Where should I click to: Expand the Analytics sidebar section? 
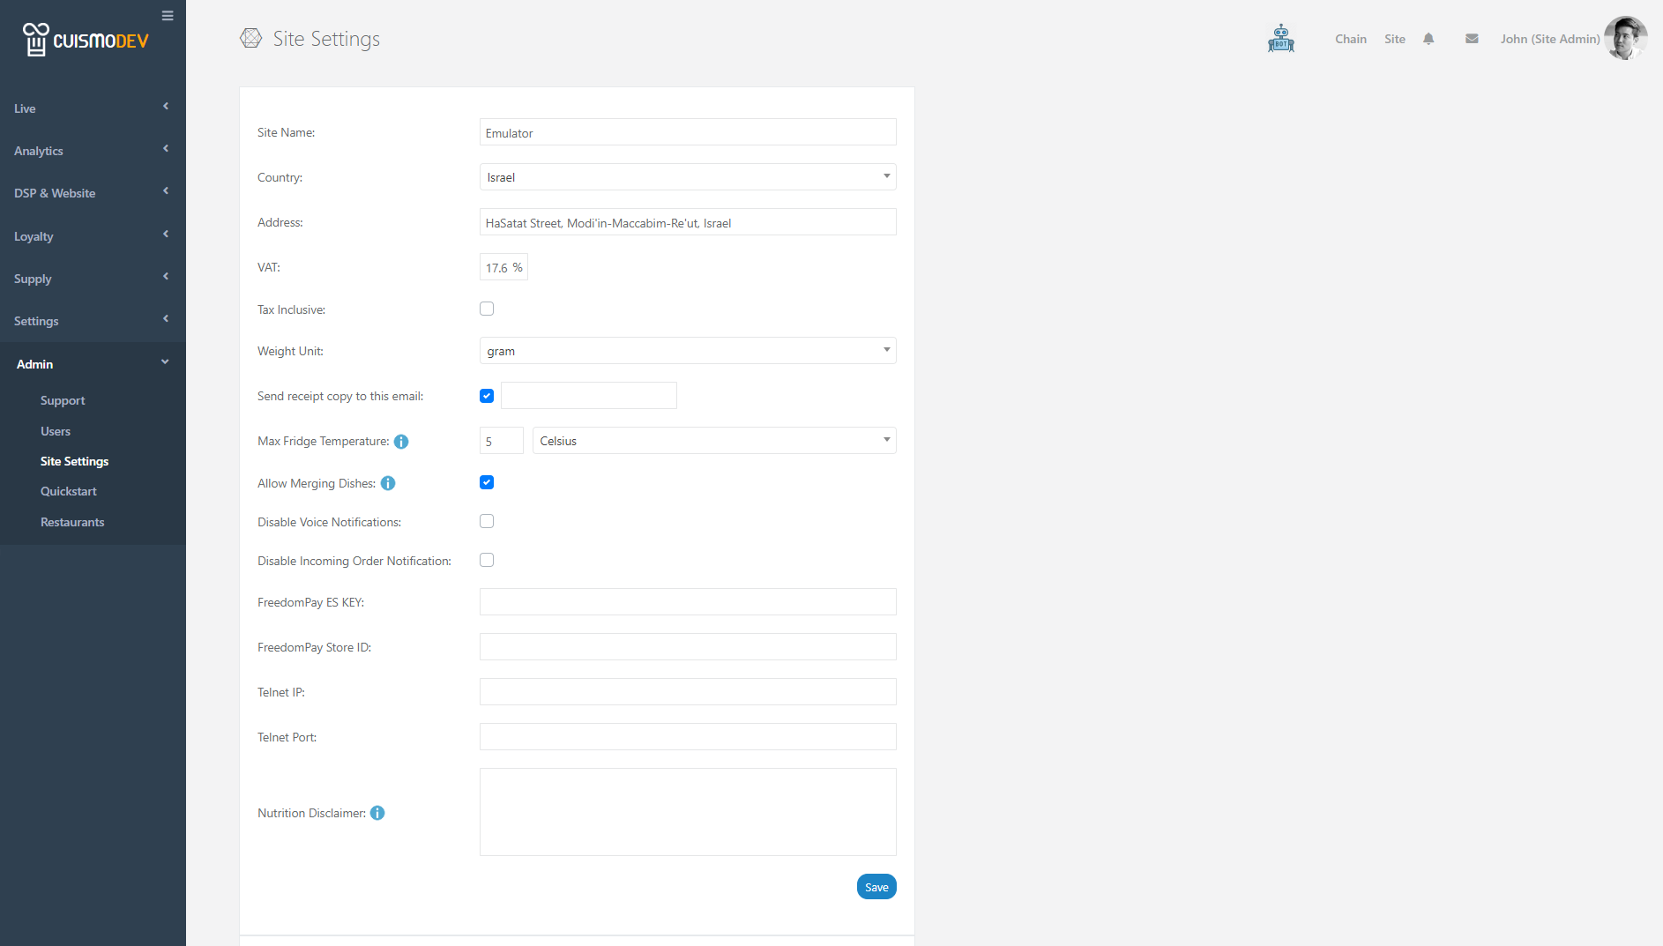[93, 151]
